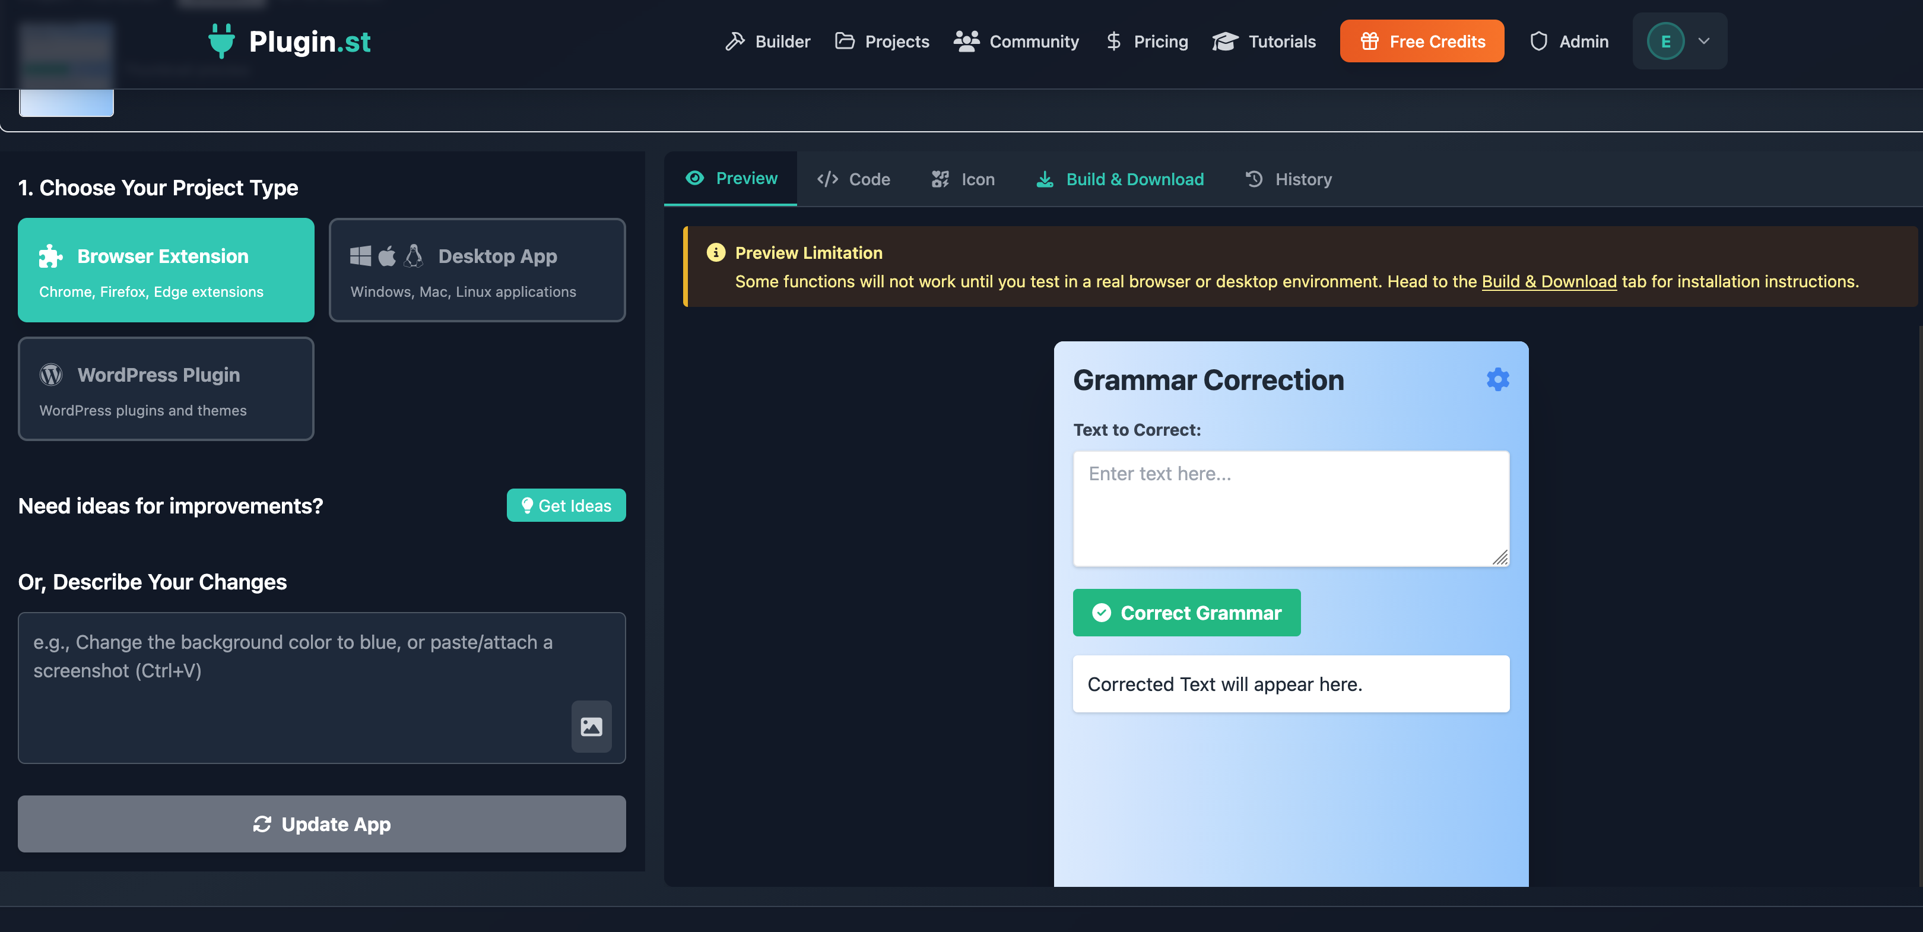Click the Projects folder icon
Viewport: 1923px width, 932px height.
point(845,41)
